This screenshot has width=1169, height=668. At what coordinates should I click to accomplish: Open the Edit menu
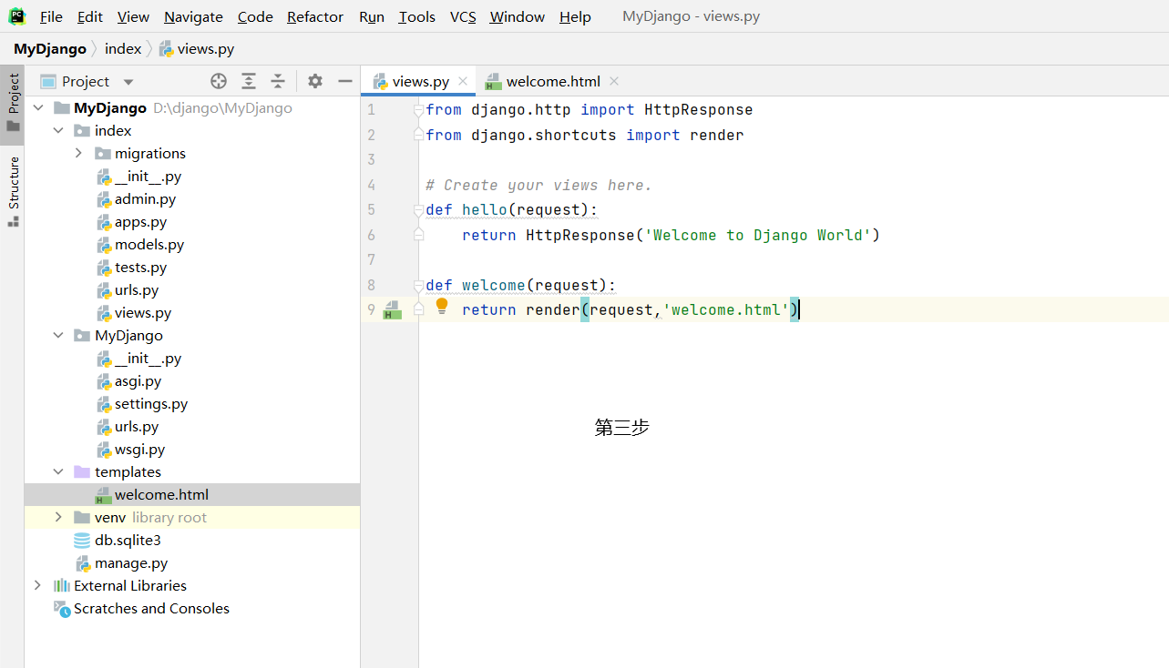point(90,16)
